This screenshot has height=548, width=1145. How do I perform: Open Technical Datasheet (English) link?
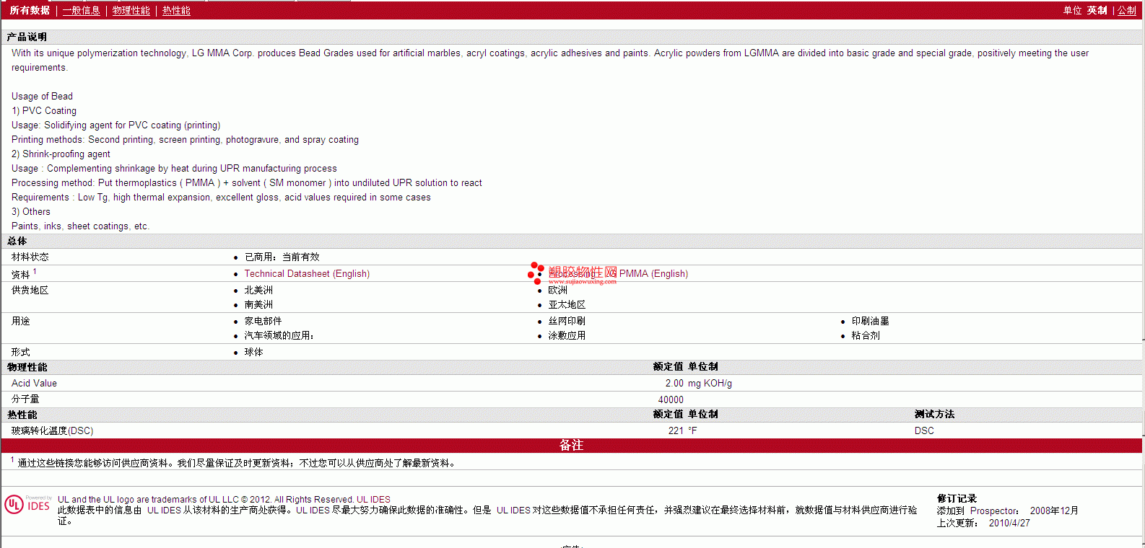(x=307, y=273)
